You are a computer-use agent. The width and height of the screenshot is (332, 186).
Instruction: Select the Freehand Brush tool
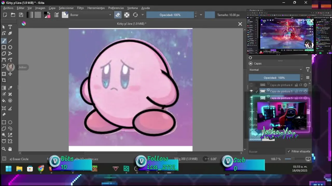(x=4, y=41)
